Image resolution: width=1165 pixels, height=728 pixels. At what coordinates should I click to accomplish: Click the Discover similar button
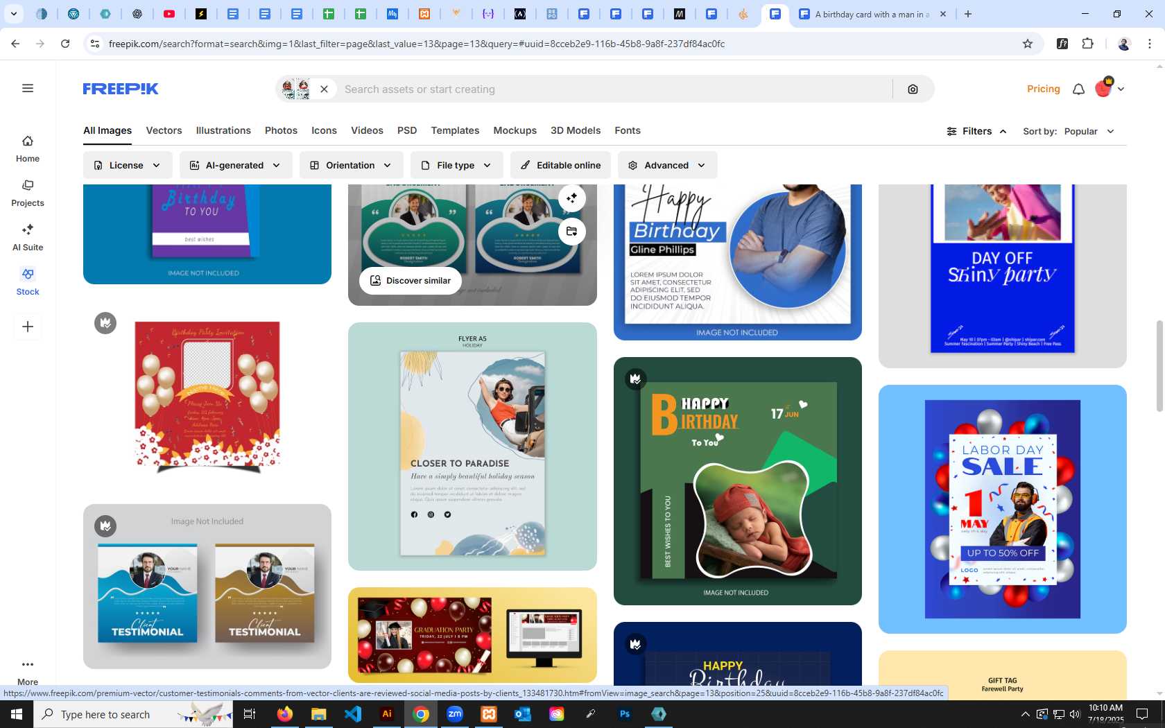(411, 281)
